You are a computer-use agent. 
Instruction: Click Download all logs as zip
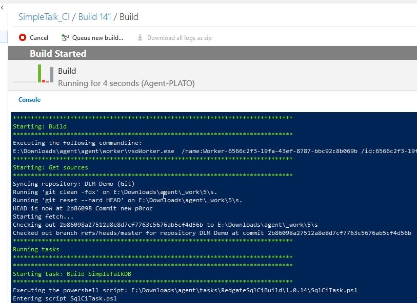179,38
